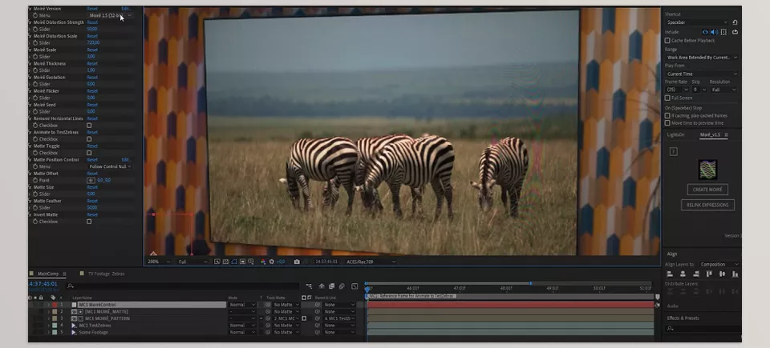Check the Full Screen option
This screenshot has height=348, width=770.
[667, 98]
